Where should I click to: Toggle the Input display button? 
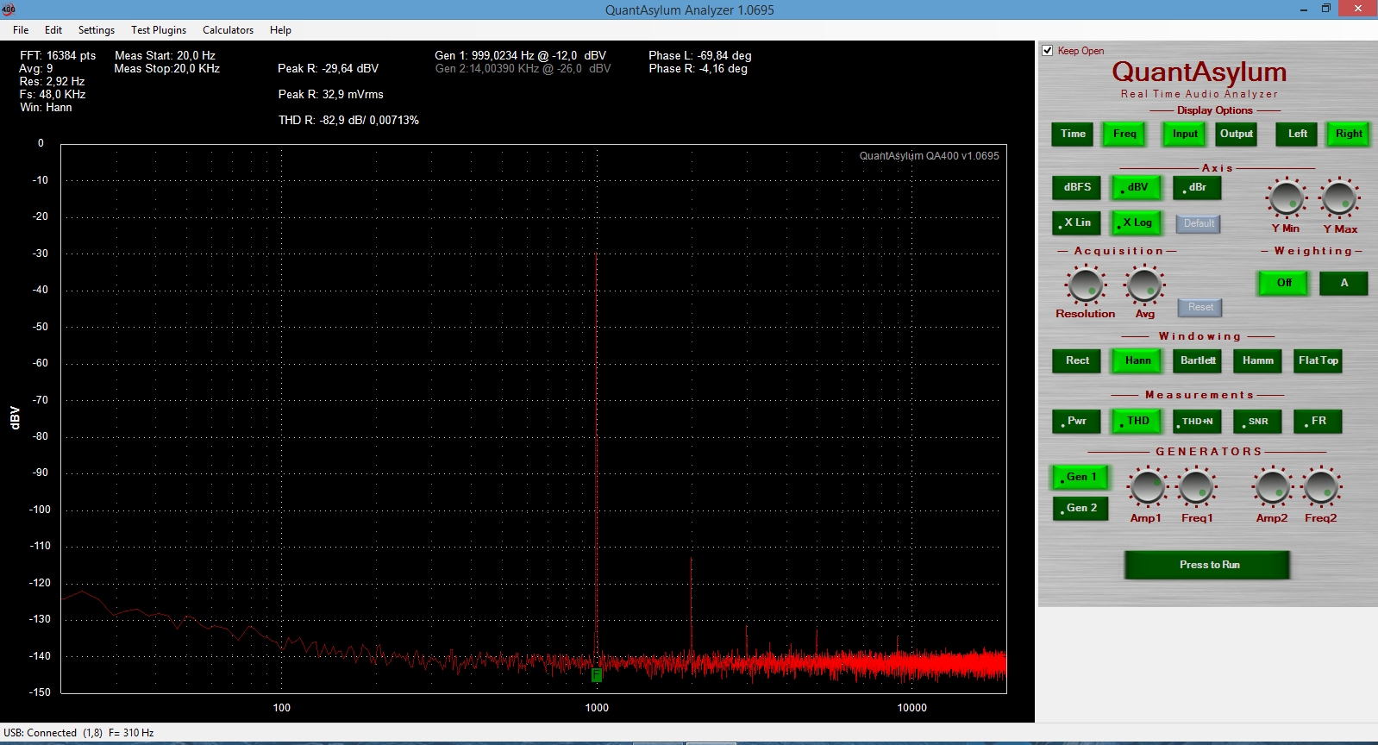[1185, 134]
